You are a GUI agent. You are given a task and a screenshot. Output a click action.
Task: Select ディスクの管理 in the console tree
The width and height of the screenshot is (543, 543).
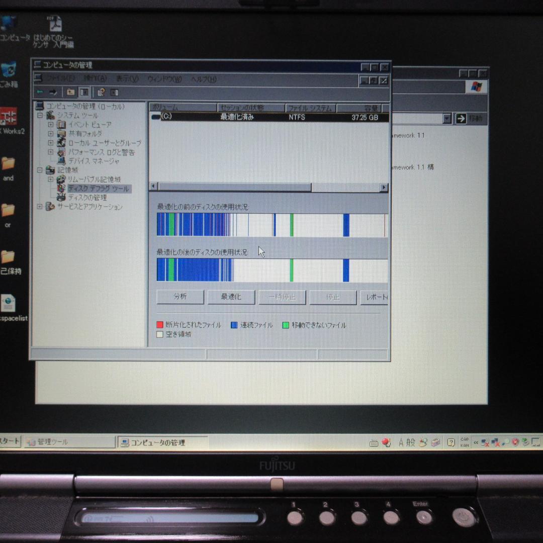[x=87, y=198]
